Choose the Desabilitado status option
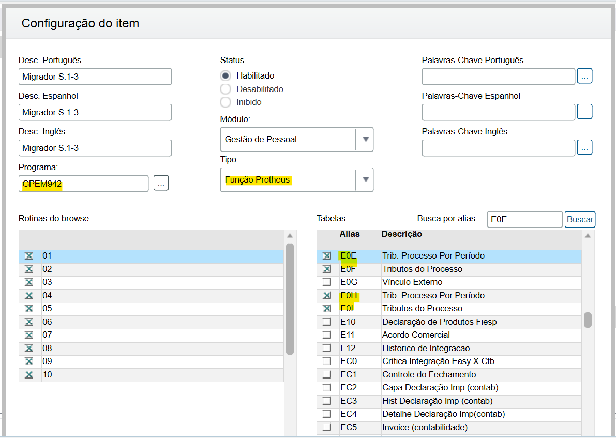Screen dimensions: 616x438 [226, 89]
